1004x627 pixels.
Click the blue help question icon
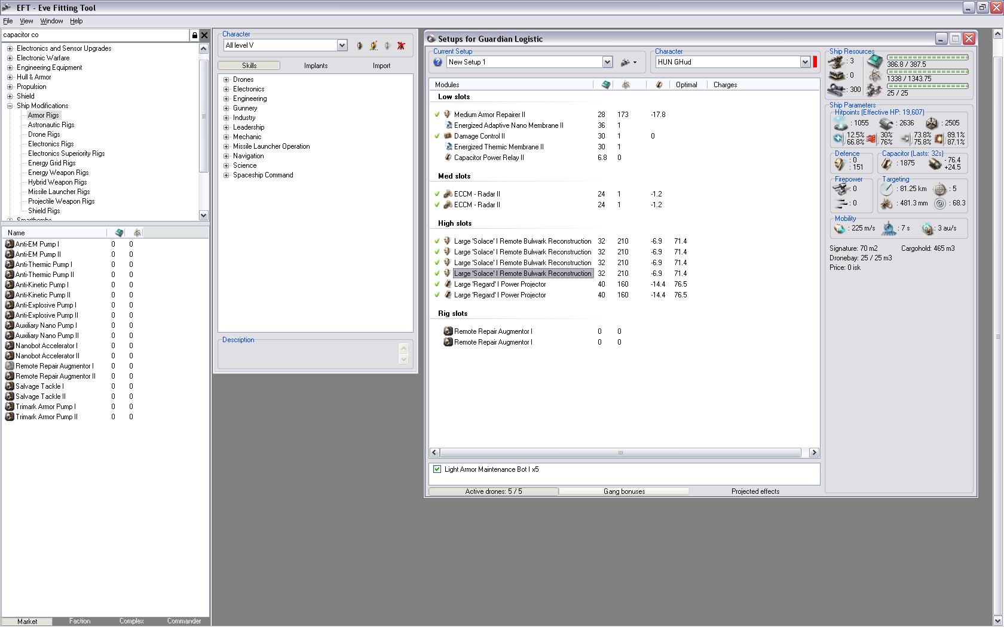[437, 62]
